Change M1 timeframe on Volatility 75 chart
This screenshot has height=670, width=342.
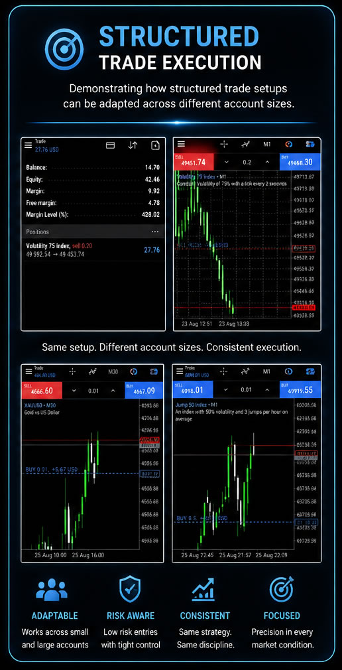click(267, 145)
